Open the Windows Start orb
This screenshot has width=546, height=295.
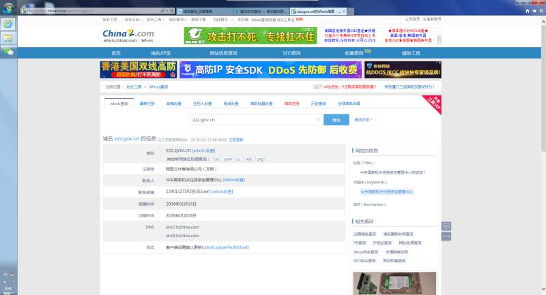(x=8, y=7)
